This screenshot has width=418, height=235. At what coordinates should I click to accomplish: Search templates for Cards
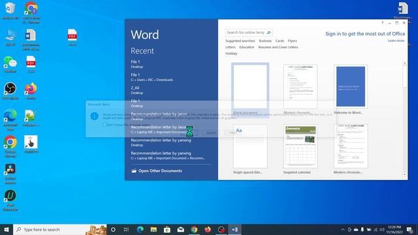[x=280, y=40]
